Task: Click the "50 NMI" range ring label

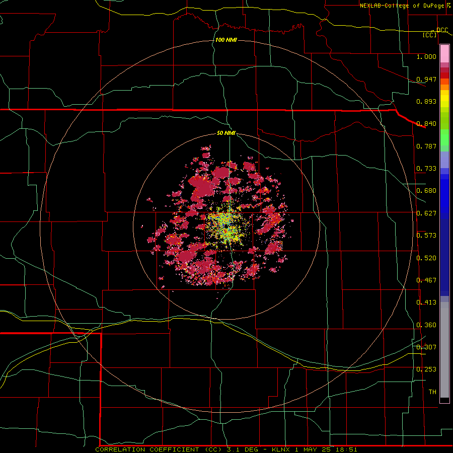Action: pos(226,133)
